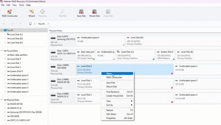Image resolution: width=221 pixels, height=125 pixels.
Task: Choose RAID Constructor in the context menu
Action: click(117, 77)
